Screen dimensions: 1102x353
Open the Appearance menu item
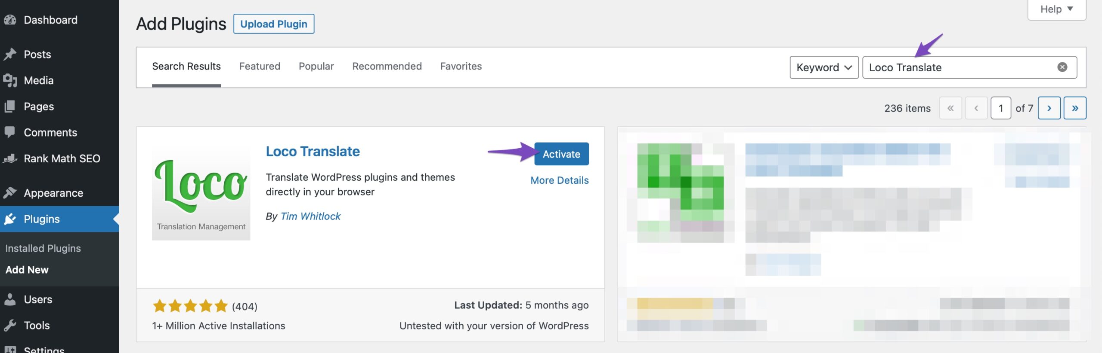point(59,193)
